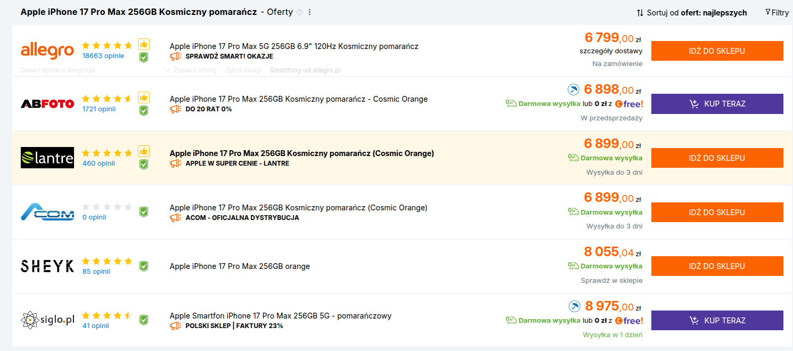Screen dimensions: 793x351
Task: Click IDŹ DO SKLEPU for SHEYK
Action: (x=717, y=266)
